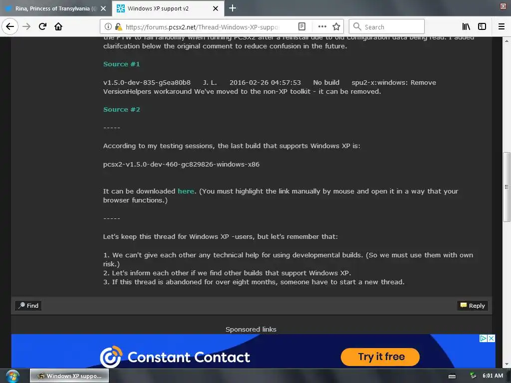Click the network status tray icon
This screenshot has height=383, width=511.
[x=473, y=376]
